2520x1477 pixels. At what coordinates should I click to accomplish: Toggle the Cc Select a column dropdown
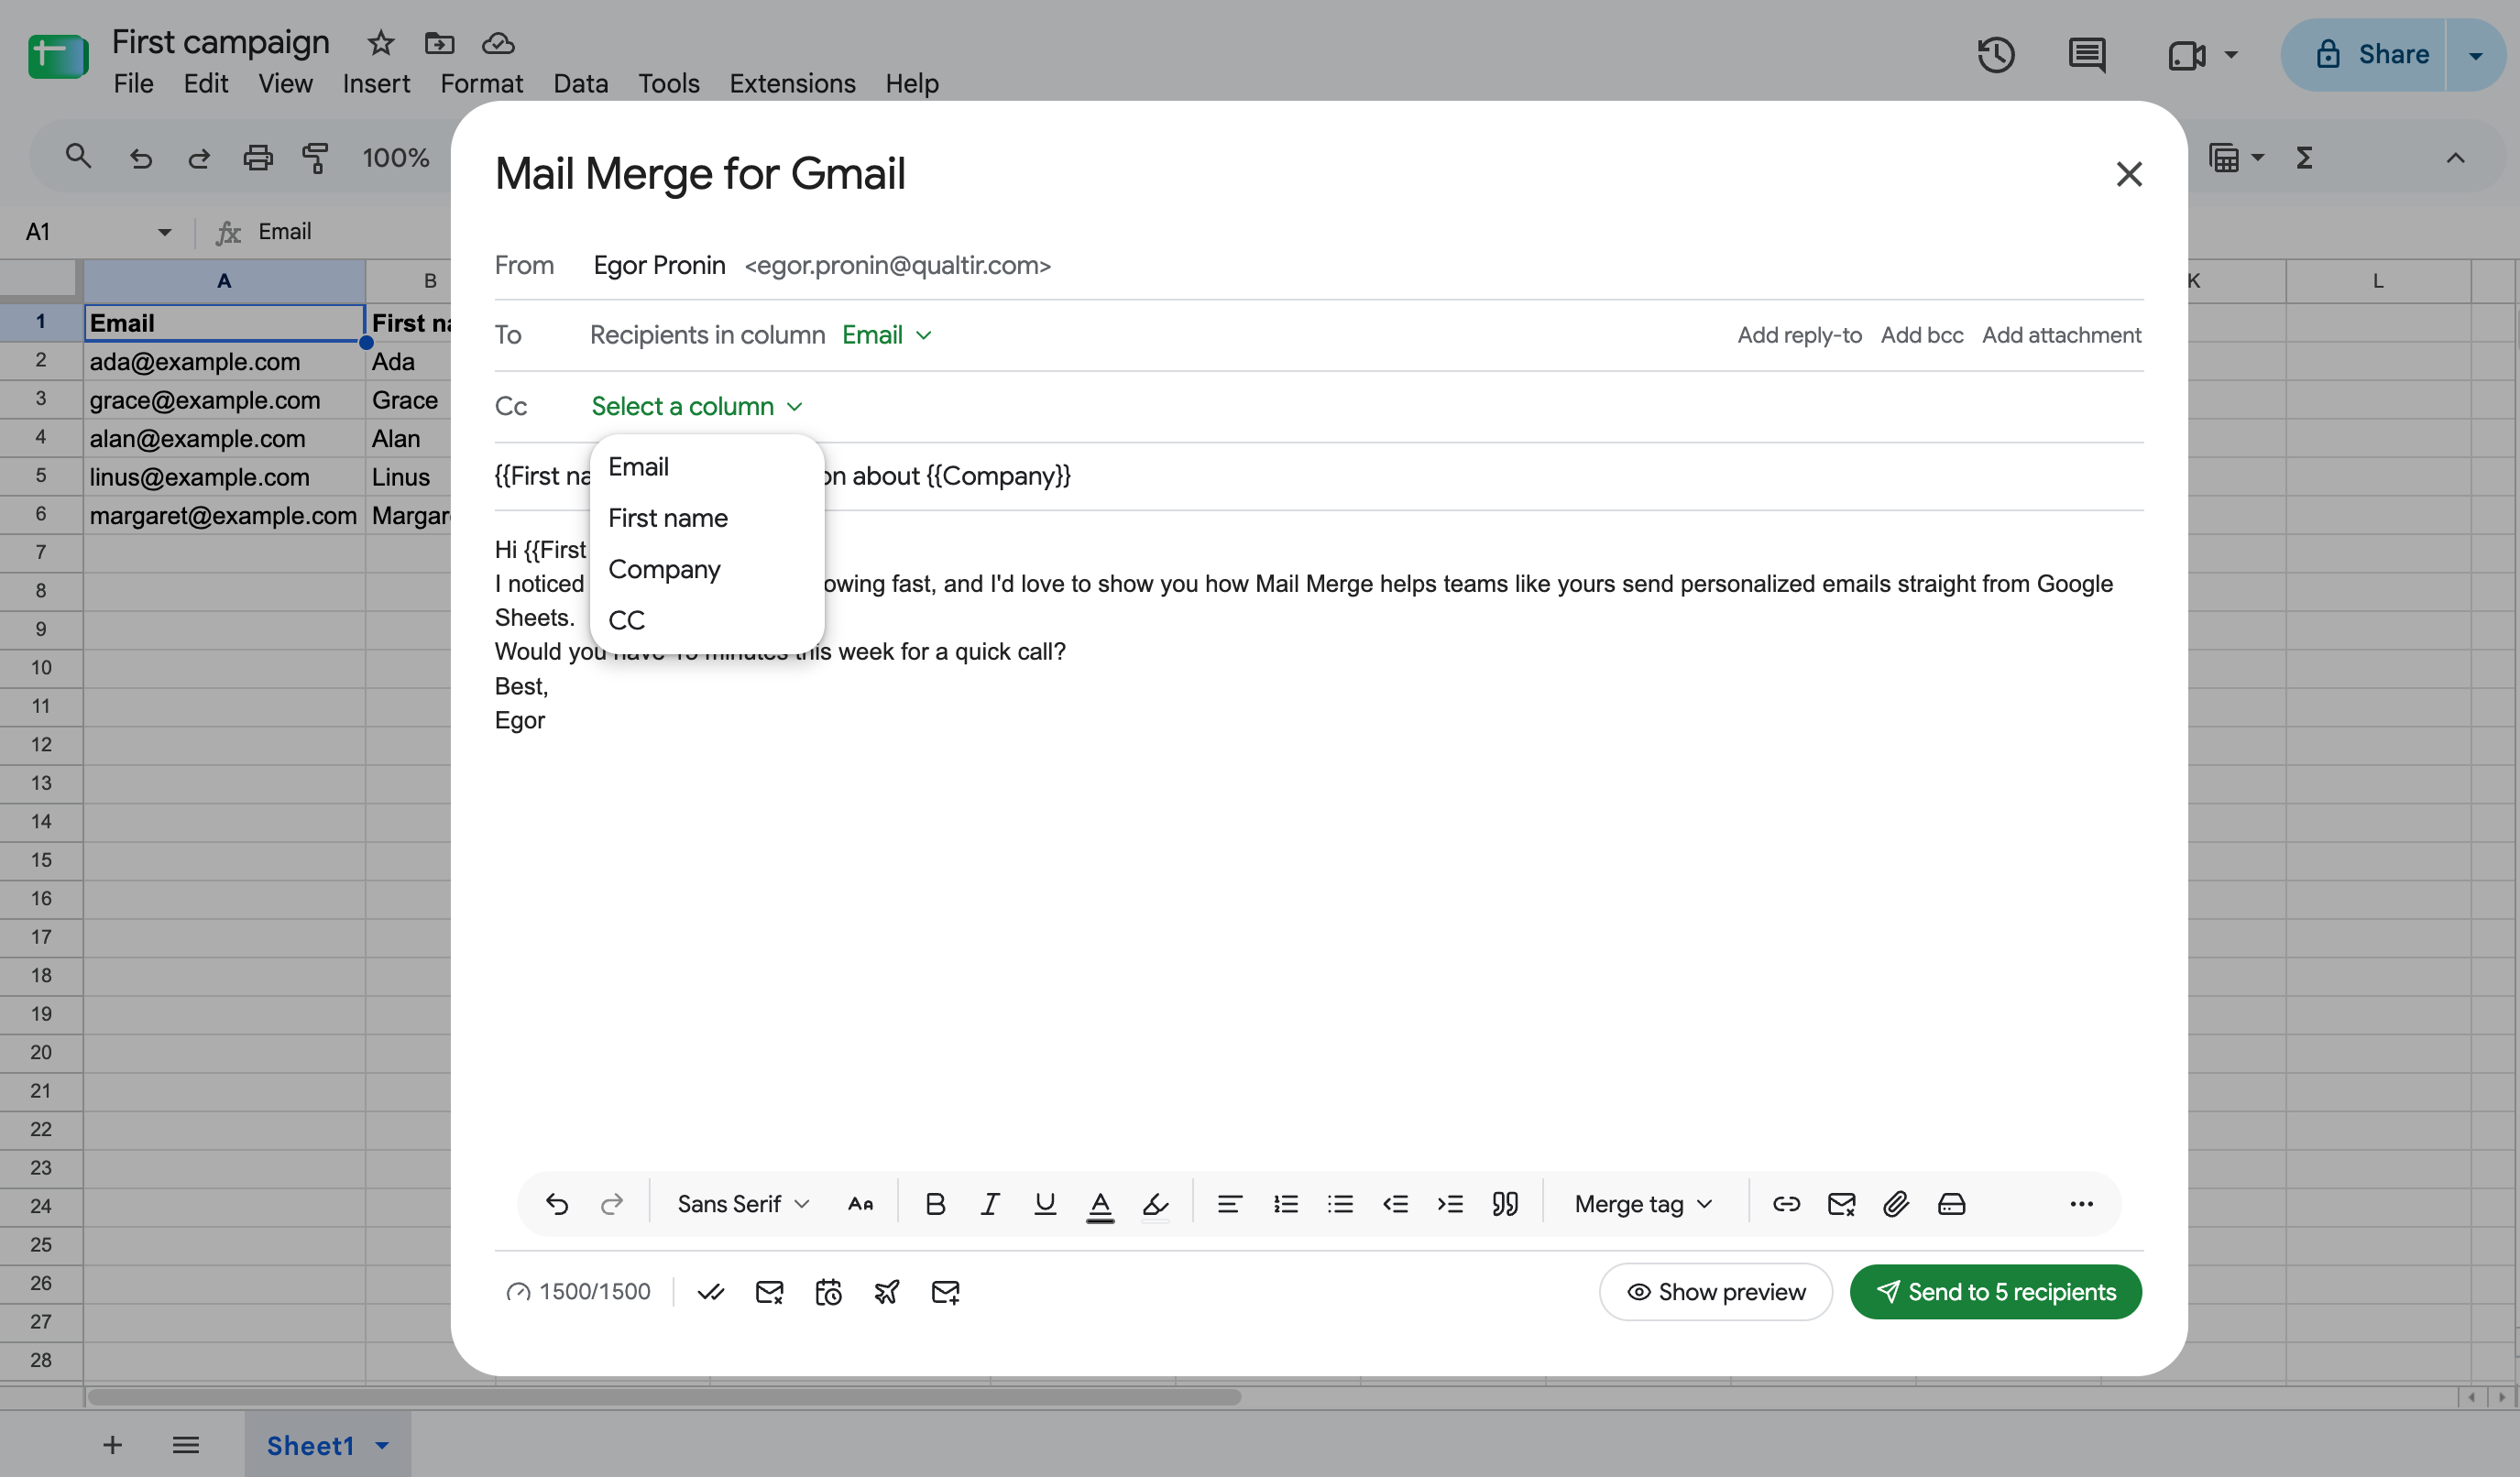(x=697, y=406)
